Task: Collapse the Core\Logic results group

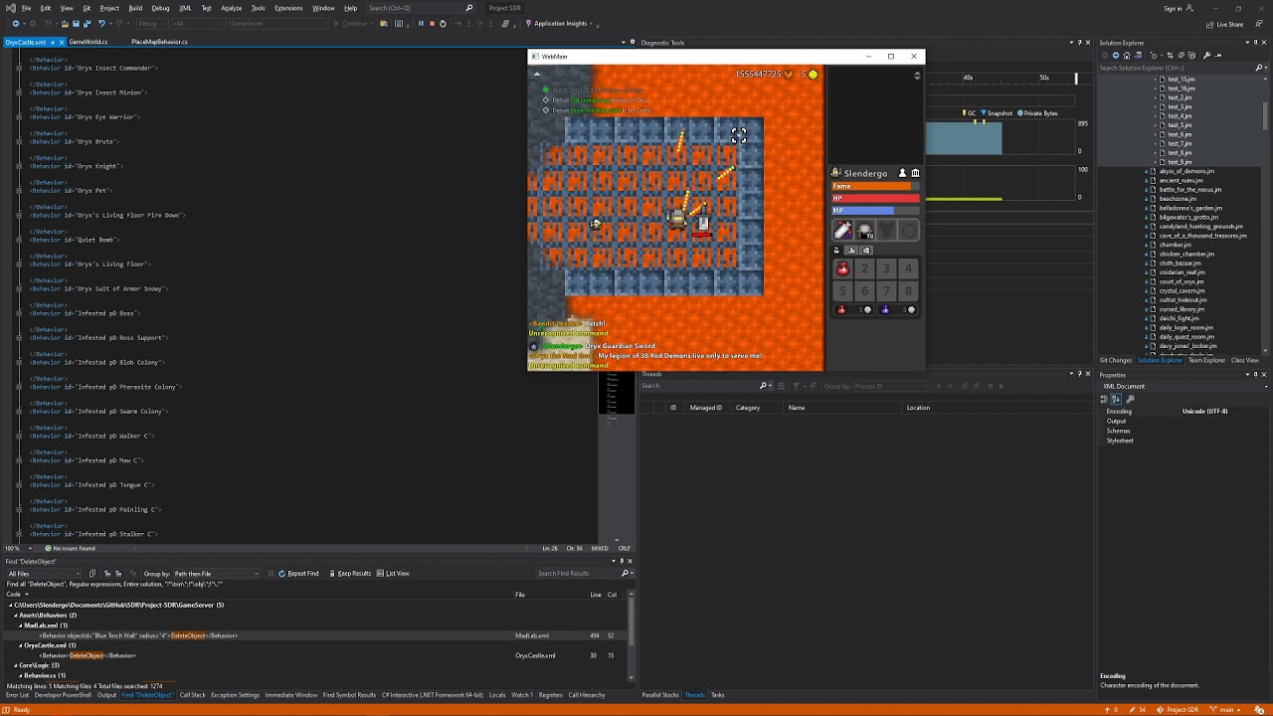Action: [x=16, y=665]
